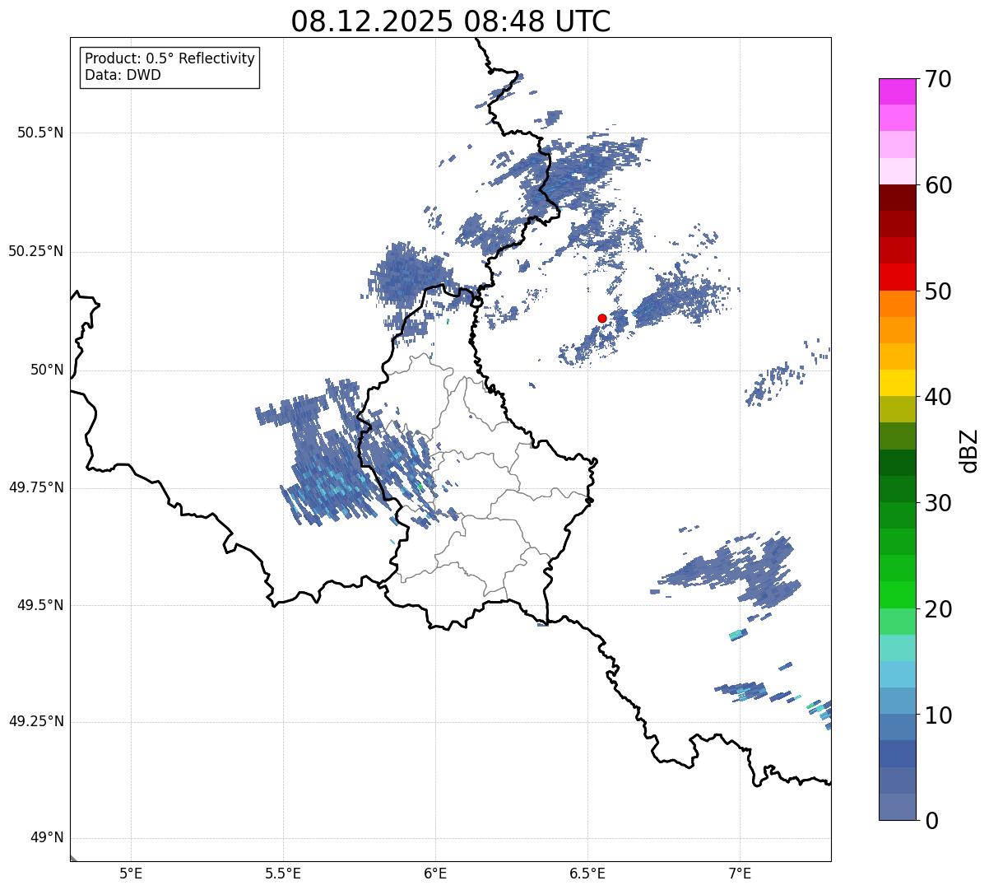Screen dimensions: 989x890
Task: Click the colorbar tick label "10"
Action: (938, 715)
